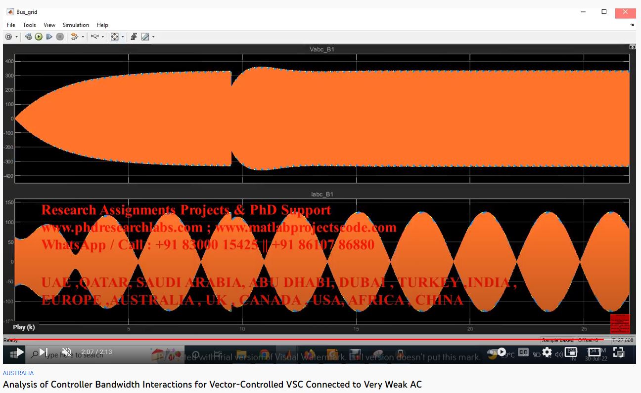
Task: Open the Simulation menu
Action: pyautogui.click(x=76, y=25)
